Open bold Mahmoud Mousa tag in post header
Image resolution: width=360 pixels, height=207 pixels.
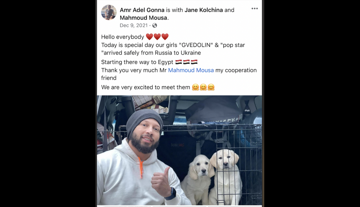tap(143, 18)
